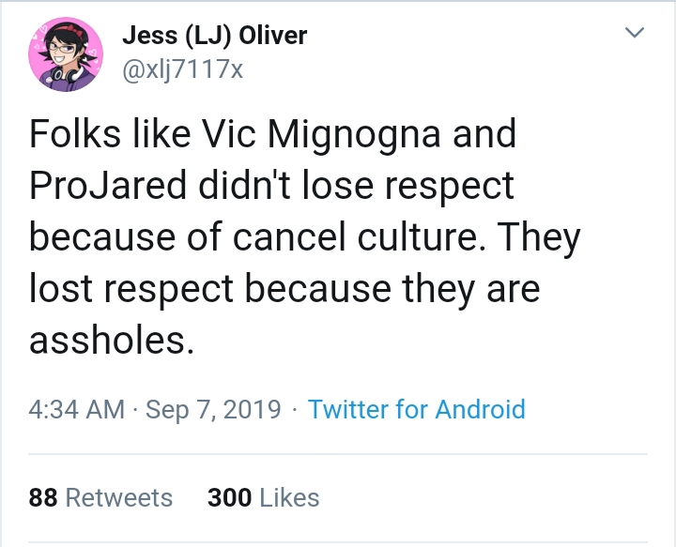Click the word ProJared in the tweet

[x=108, y=185]
